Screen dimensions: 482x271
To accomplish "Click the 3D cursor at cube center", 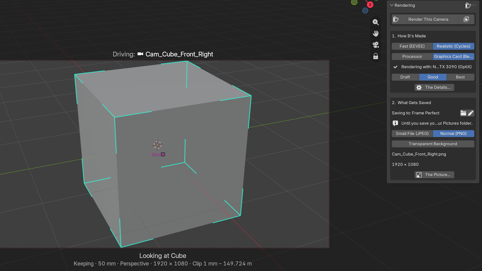I will coord(157,145).
